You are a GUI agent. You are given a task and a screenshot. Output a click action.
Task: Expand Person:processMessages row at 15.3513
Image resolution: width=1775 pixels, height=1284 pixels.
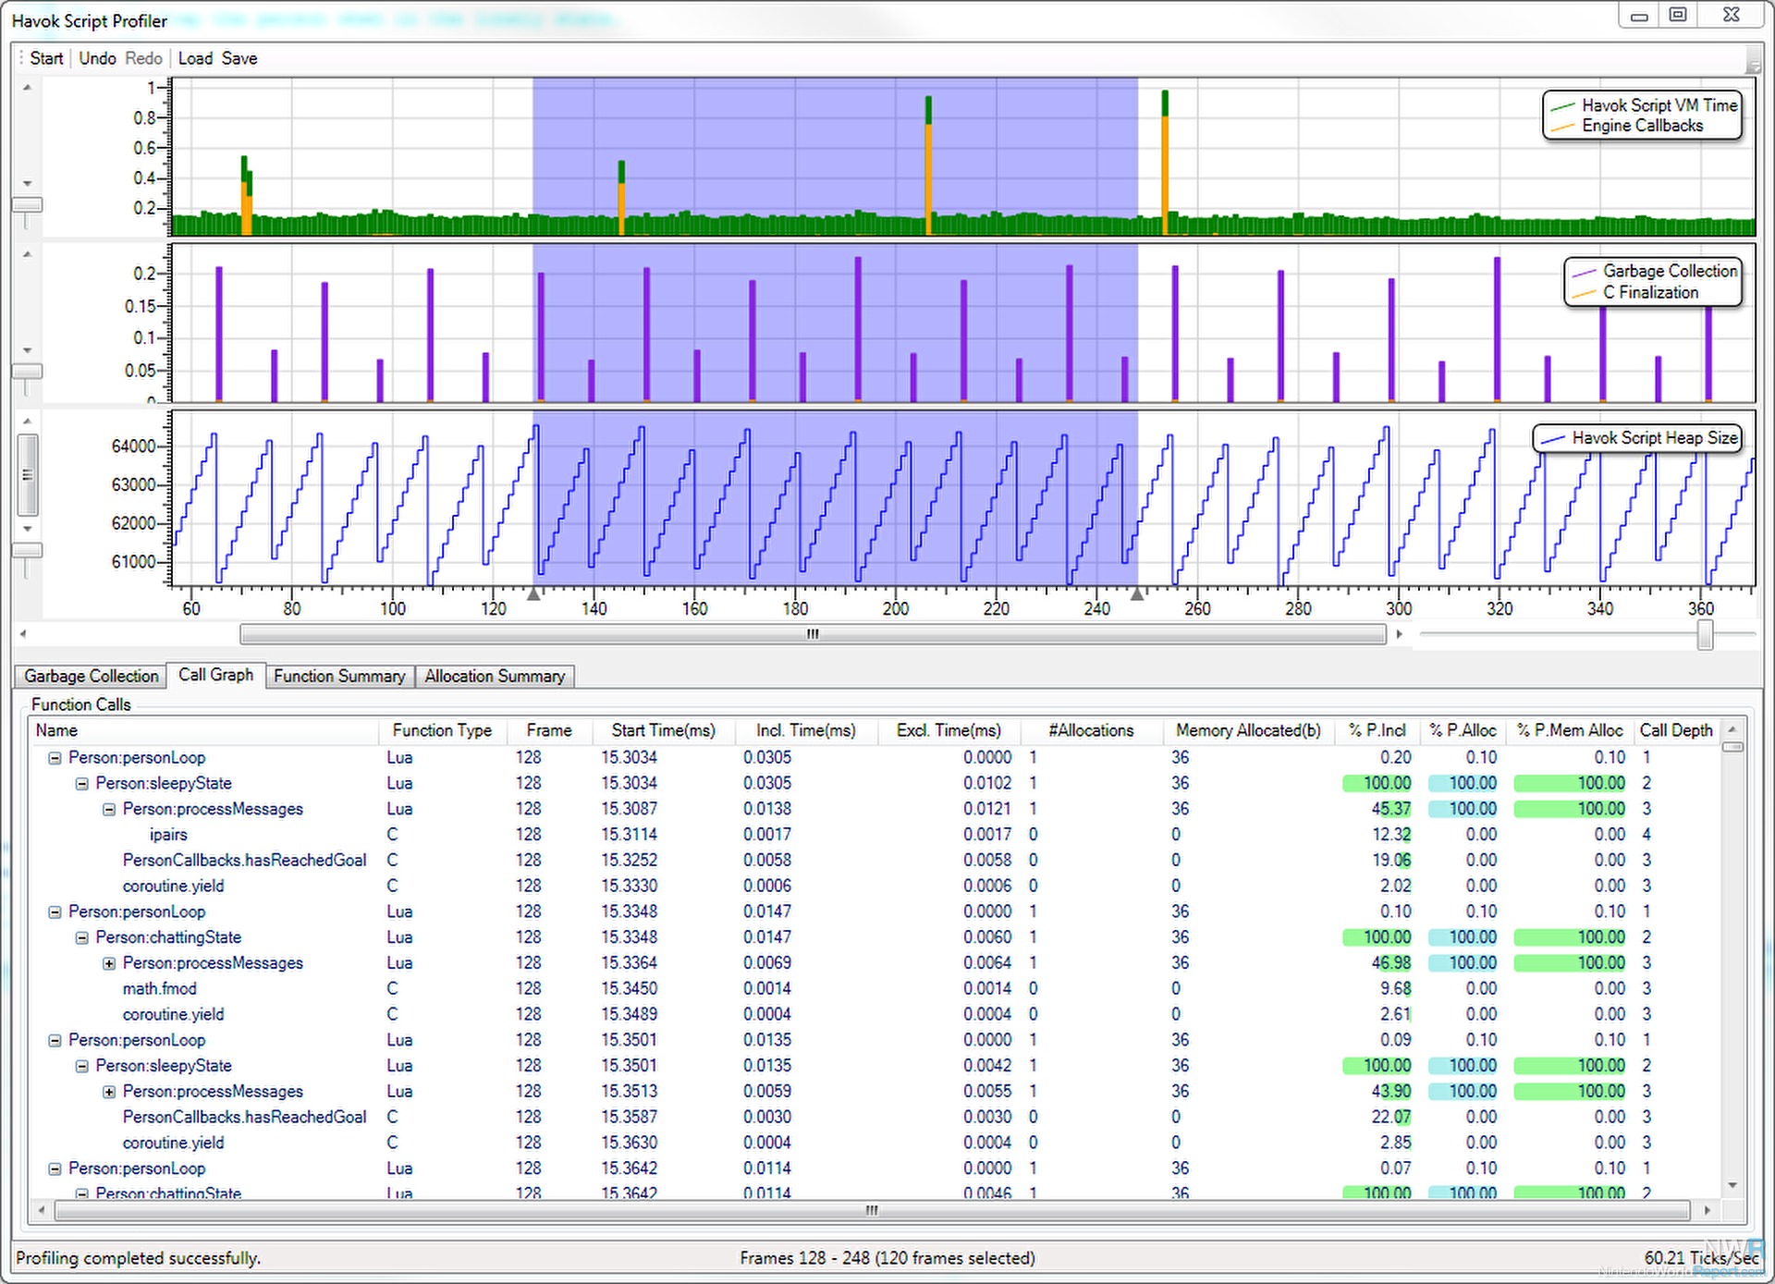[x=109, y=1092]
